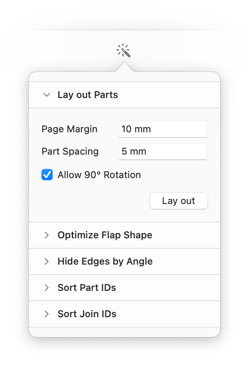Screen dimensions: 249x369
Task: Click the Allow 90° Rotation label text
Action: click(x=99, y=175)
